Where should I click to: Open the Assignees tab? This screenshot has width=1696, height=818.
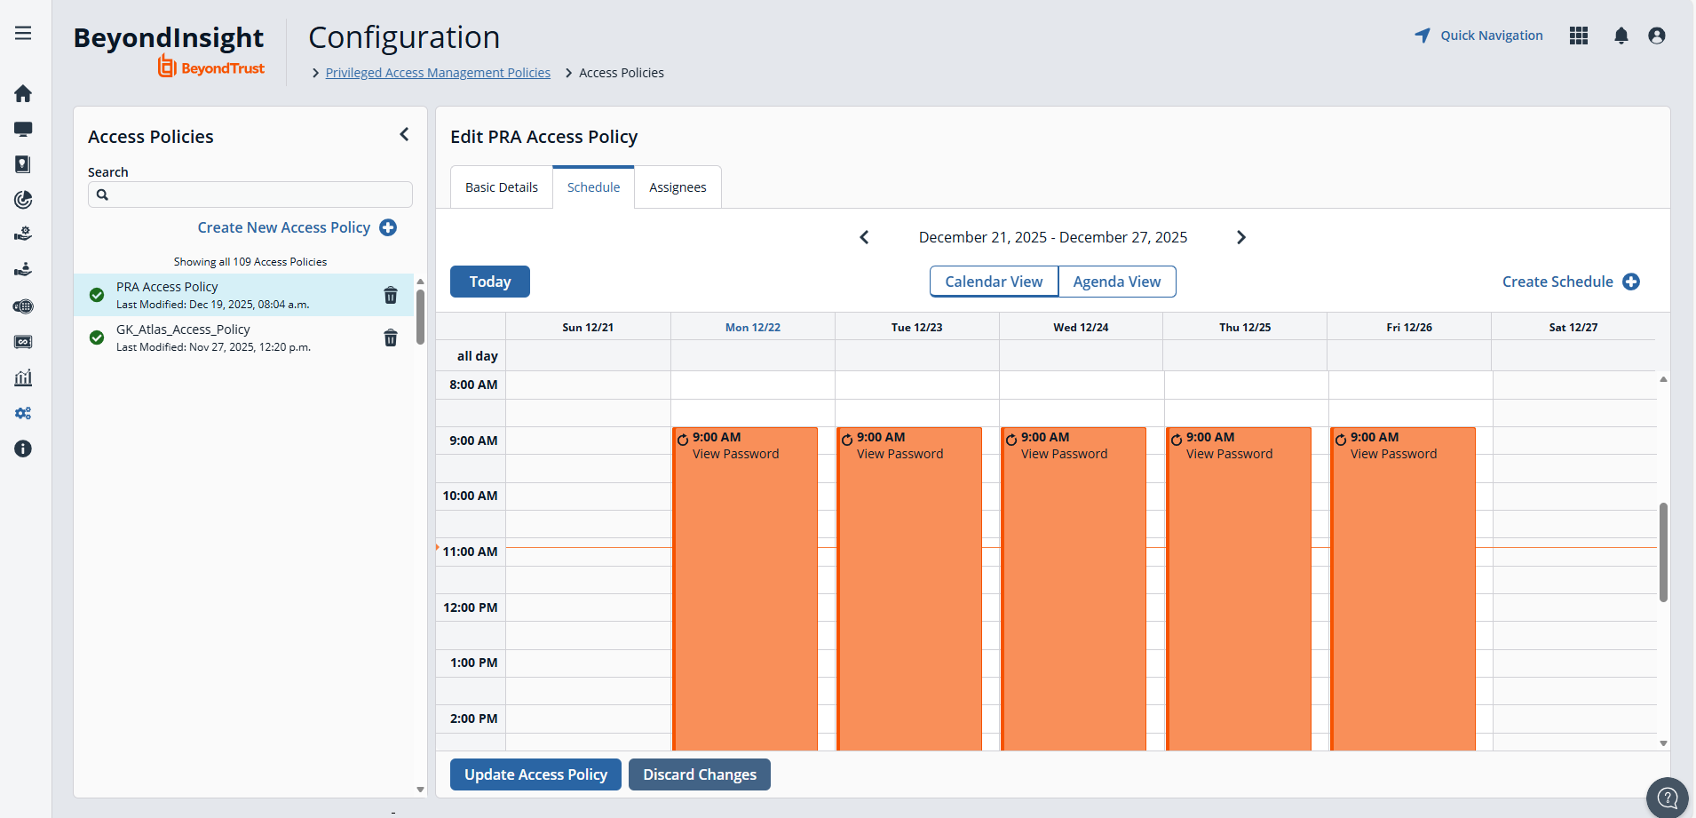click(678, 187)
